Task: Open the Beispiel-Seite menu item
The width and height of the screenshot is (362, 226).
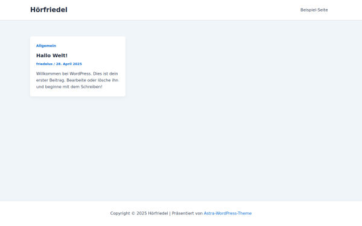Action: click(314, 10)
